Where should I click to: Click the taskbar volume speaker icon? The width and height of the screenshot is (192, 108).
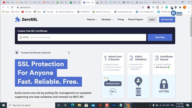(x=163, y=105)
